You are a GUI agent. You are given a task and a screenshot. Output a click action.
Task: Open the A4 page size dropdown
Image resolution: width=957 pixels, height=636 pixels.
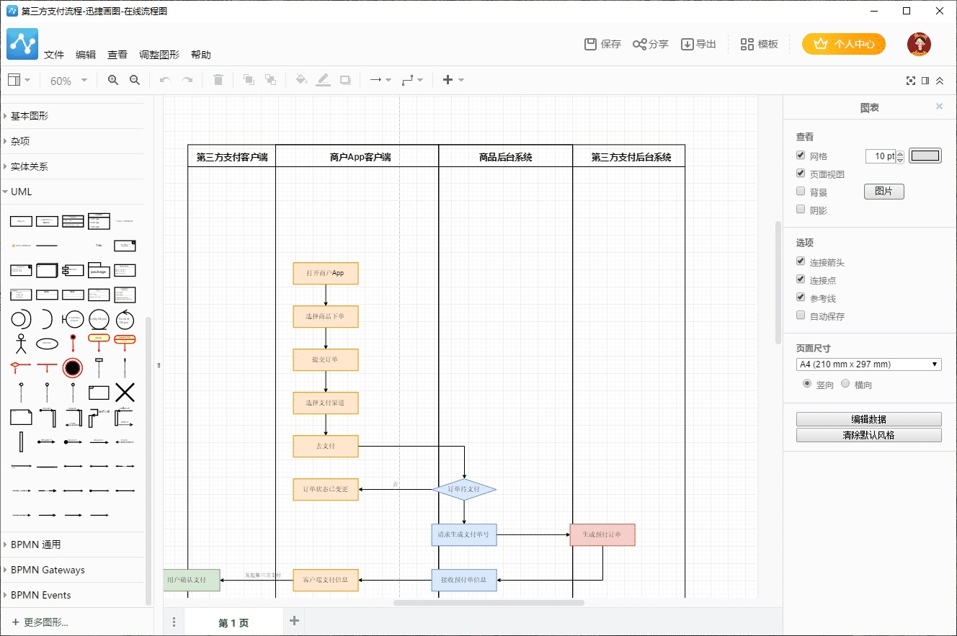click(x=868, y=364)
